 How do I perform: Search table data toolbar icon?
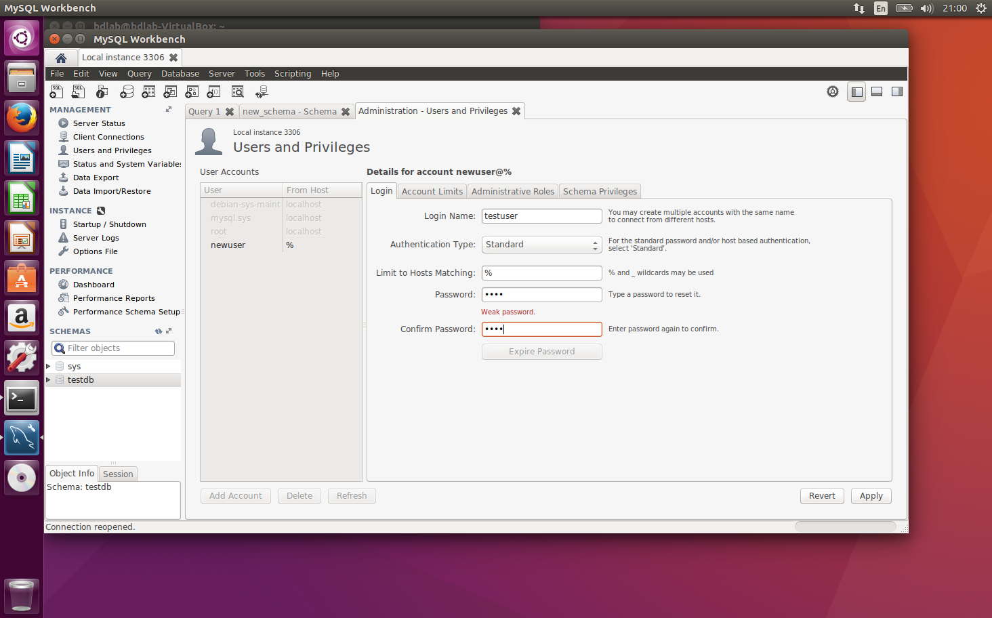click(238, 91)
